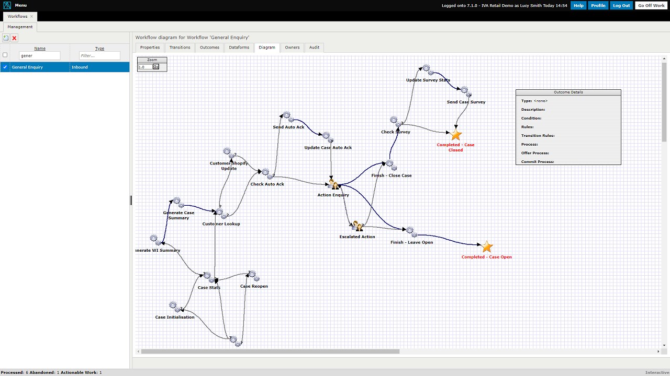Edit the zoom value input field
The image size is (670, 376).
click(x=144, y=67)
